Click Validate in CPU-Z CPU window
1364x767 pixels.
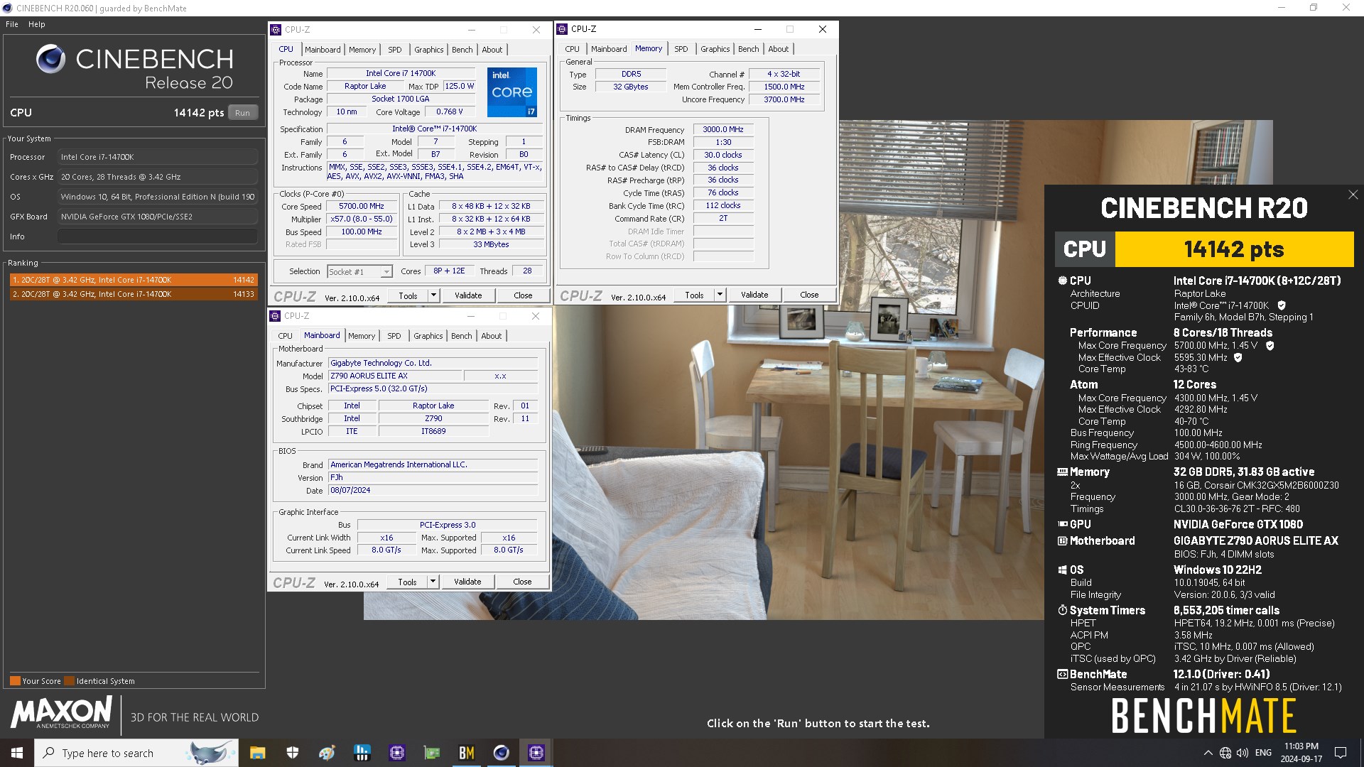(x=468, y=295)
